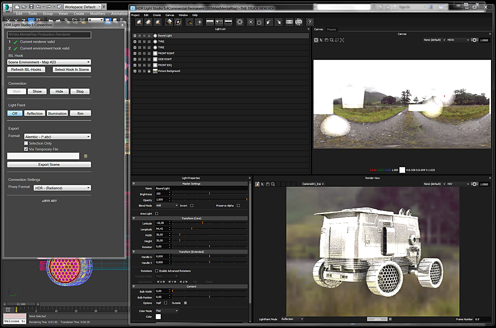Create a rectangular light, second toolbar icon
This screenshot has height=328, width=496.
pyautogui.click(x=148, y=22)
